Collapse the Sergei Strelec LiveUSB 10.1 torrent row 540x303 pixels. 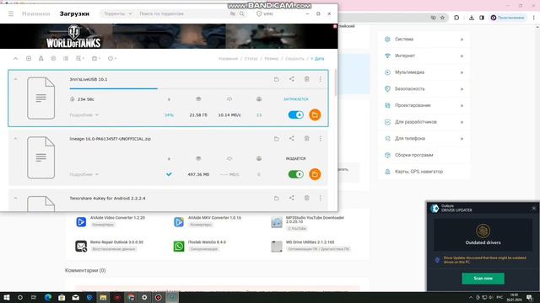[x=15, y=79]
